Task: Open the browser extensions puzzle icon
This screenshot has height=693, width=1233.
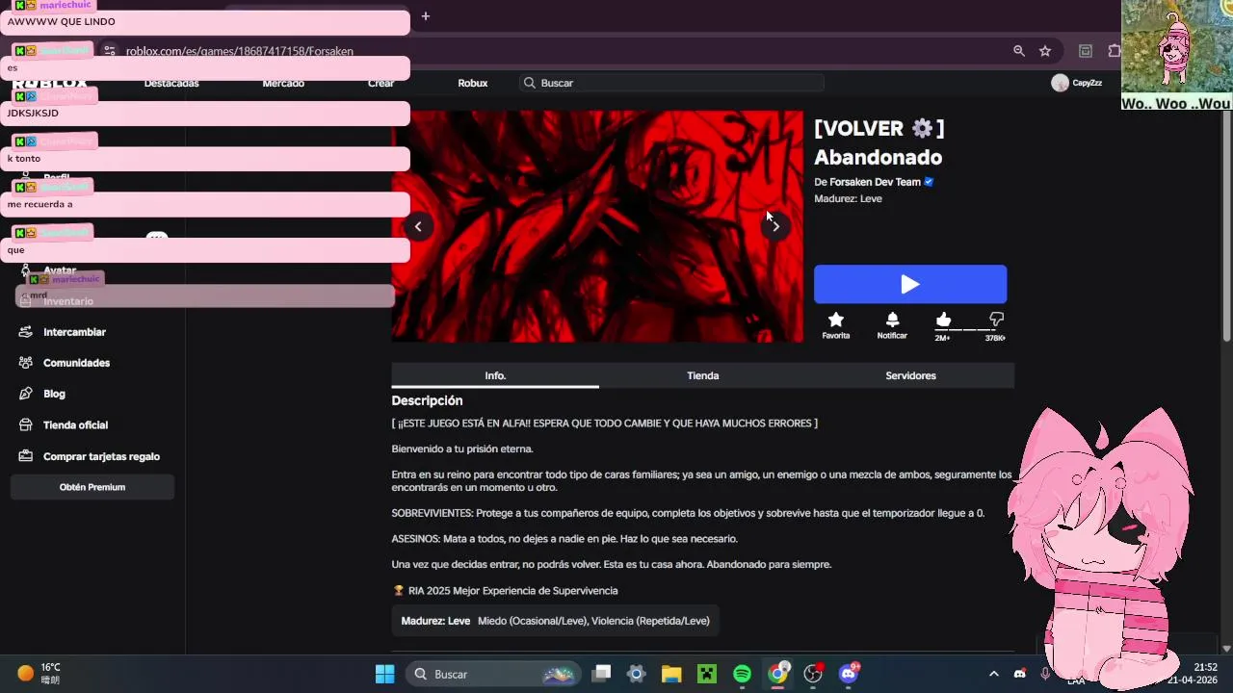Action: click(x=1115, y=51)
